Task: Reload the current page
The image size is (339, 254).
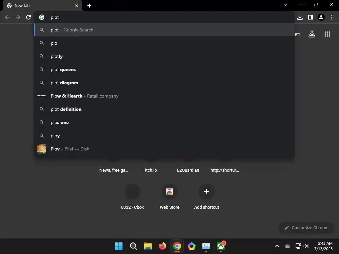Action: pyautogui.click(x=28, y=17)
